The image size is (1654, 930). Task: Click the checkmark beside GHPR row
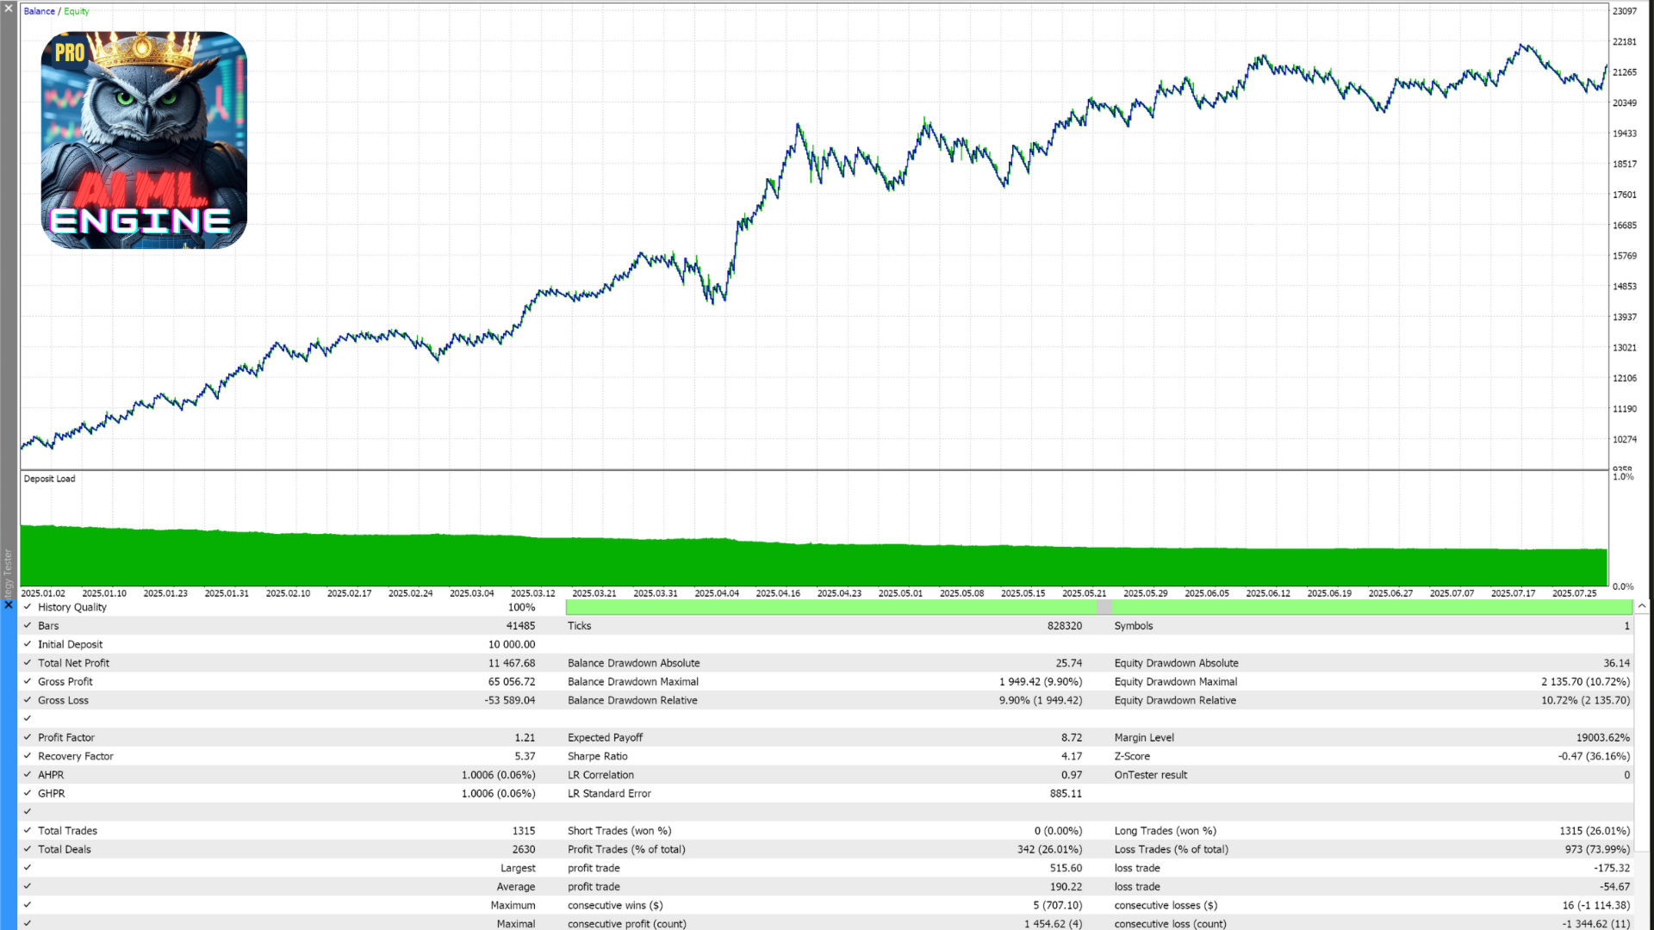pos(28,793)
